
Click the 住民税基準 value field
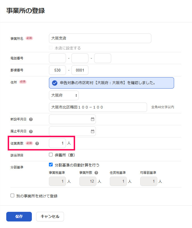pos(118,181)
